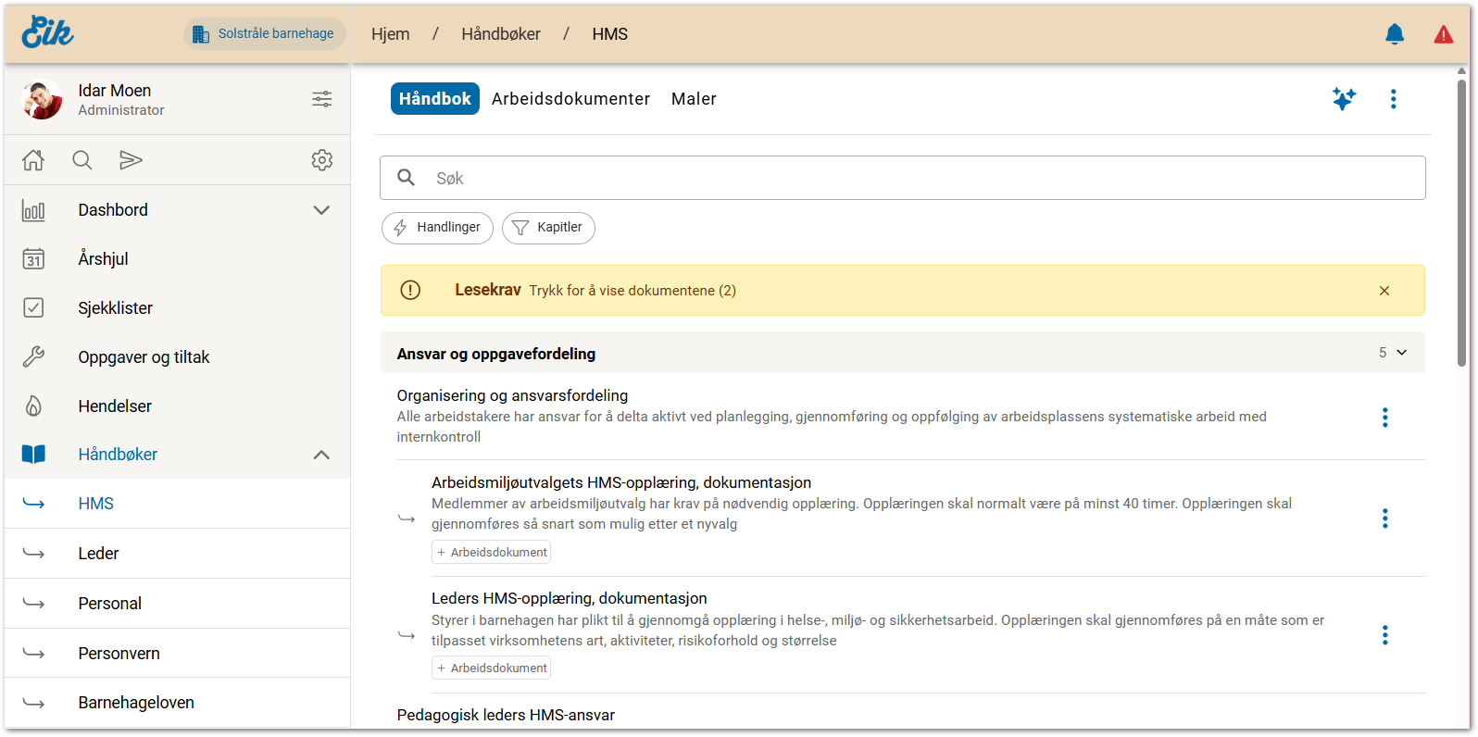The image size is (1478, 737).
Task: Click the paper plane send icon
Action: [x=131, y=160]
